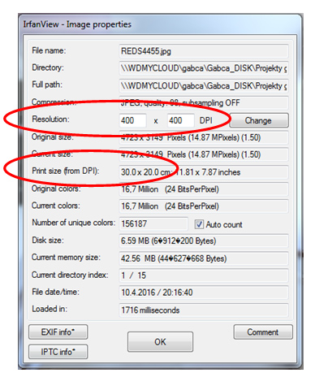Screen dimensions: 315x373
Task: Open the Comment editor
Action: click(x=263, y=332)
